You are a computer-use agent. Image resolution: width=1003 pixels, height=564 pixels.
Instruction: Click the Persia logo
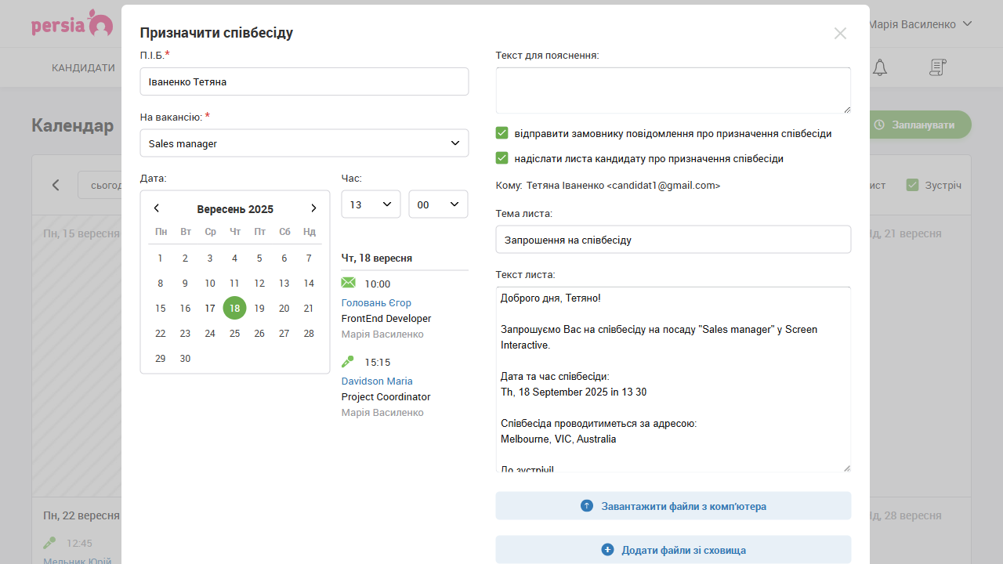point(72,23)
